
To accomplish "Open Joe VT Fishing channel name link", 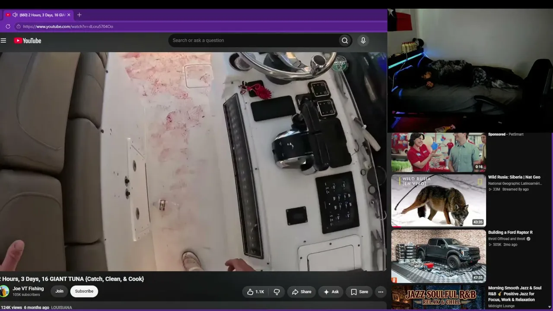I will click(x=28, y=289).
